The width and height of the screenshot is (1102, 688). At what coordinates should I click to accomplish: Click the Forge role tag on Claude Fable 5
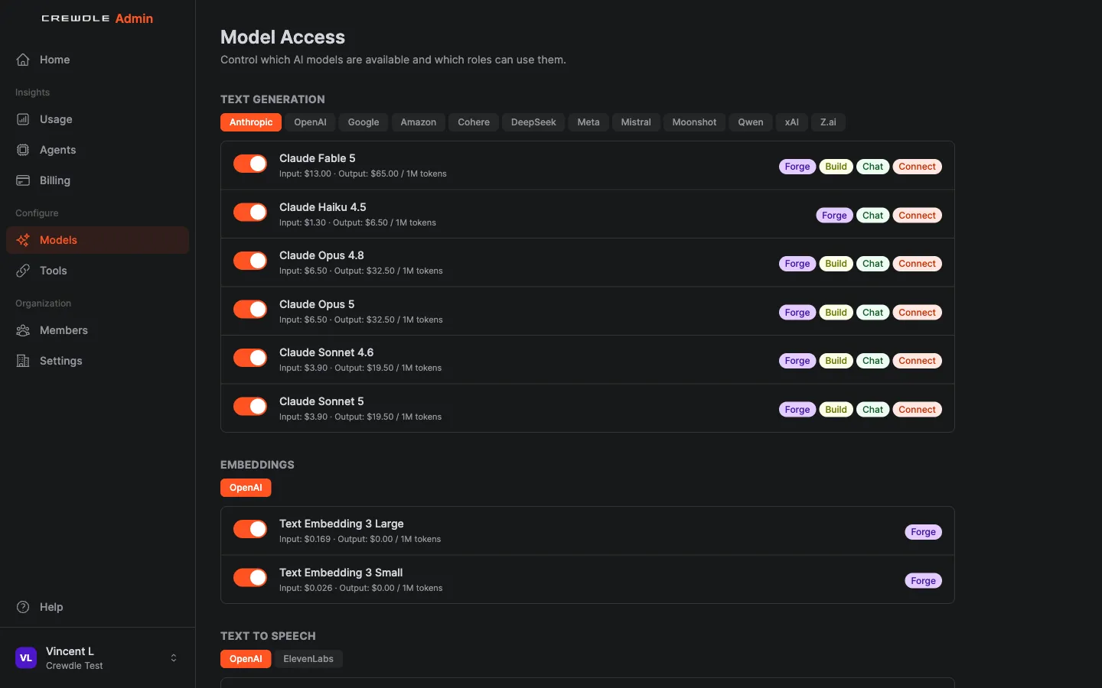(797, 167)
